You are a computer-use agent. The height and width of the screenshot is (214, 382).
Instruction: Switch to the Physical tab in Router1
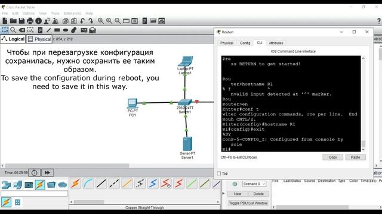[x=227, y=43]
